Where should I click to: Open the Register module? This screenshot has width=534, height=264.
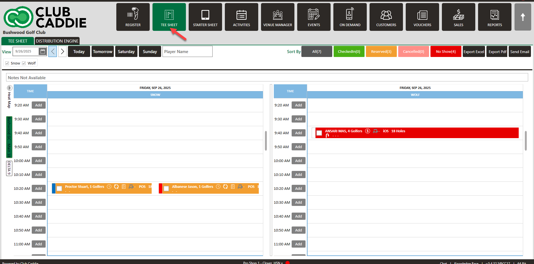tap(133, 17)
